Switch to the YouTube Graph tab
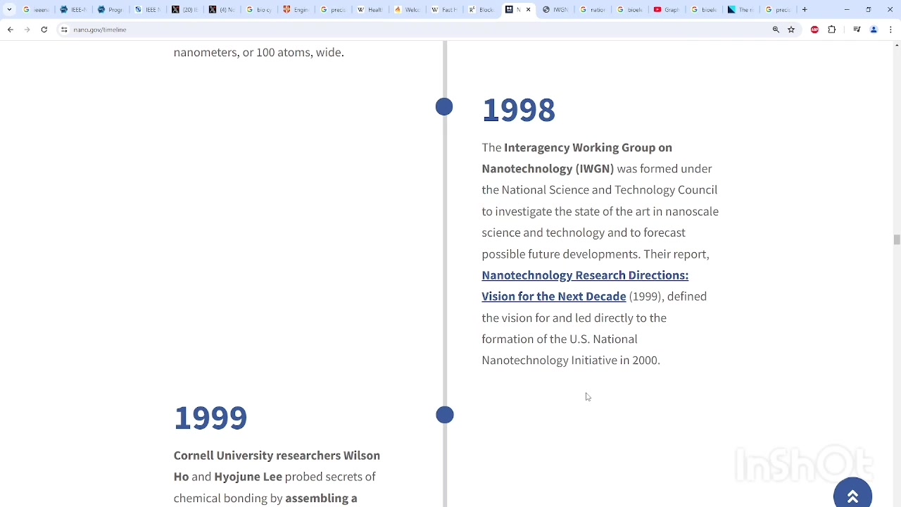Viewport: 901px width, 507px height. point(666,10)
